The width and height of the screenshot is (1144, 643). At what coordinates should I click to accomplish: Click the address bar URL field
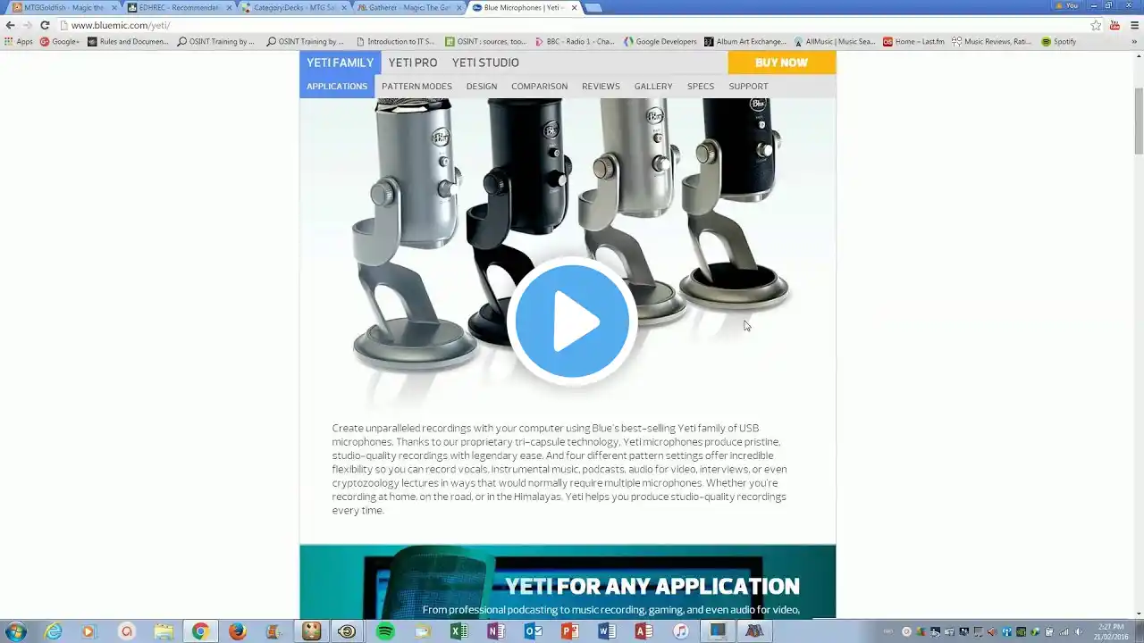pos(572,25)
